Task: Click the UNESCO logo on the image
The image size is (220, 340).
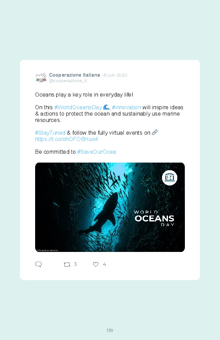Action: point(170,178)
